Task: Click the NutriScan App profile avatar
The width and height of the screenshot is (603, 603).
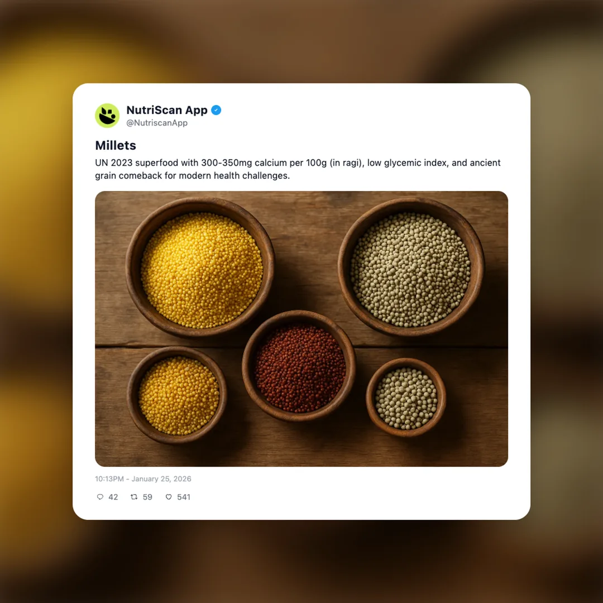Action: coord(107,116)
